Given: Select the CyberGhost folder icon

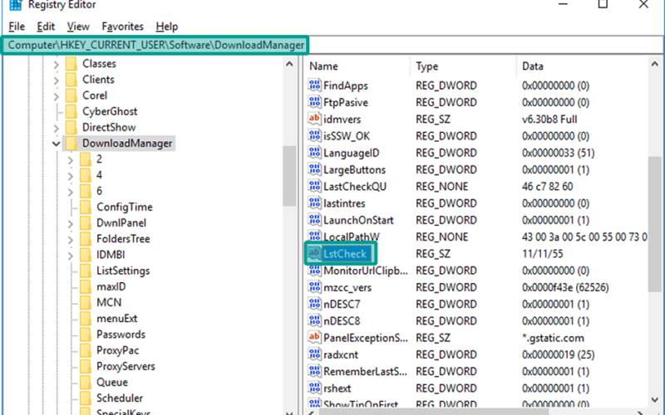Looking at the screenshot, I should (x=71, y=111).
